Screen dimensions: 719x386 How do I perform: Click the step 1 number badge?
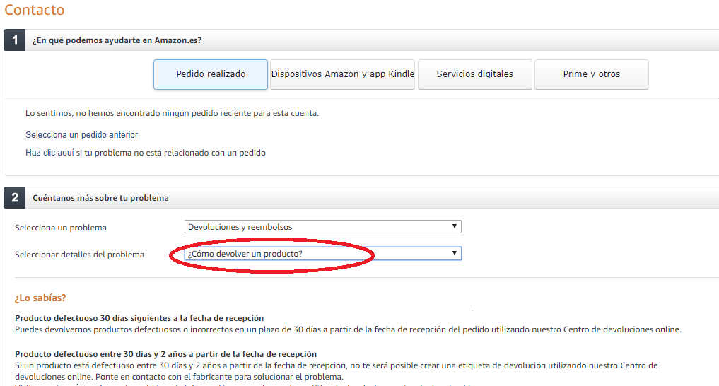click(x=15, y=40)
